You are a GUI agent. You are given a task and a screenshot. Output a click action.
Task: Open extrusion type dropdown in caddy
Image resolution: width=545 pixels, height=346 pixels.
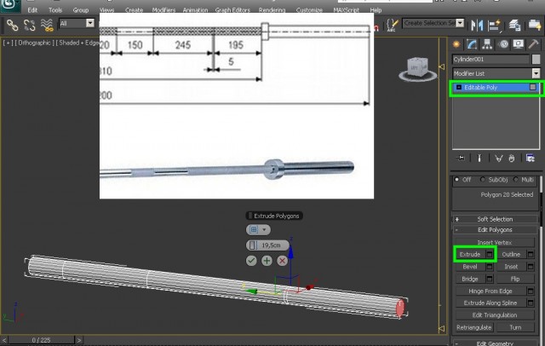pos(258,229)
